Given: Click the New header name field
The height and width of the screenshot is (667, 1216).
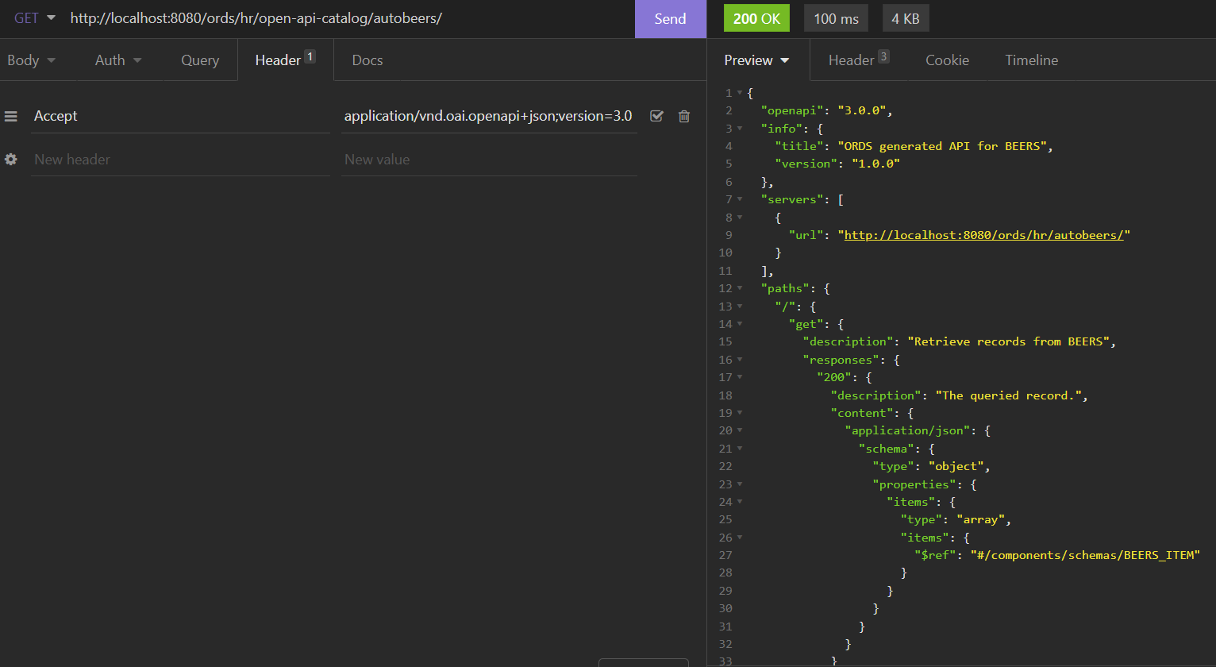Looking at the screenshot, I should [180, 160].
